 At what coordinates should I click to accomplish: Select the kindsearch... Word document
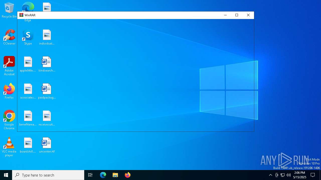pyautogui.click(x=47, y=64)
